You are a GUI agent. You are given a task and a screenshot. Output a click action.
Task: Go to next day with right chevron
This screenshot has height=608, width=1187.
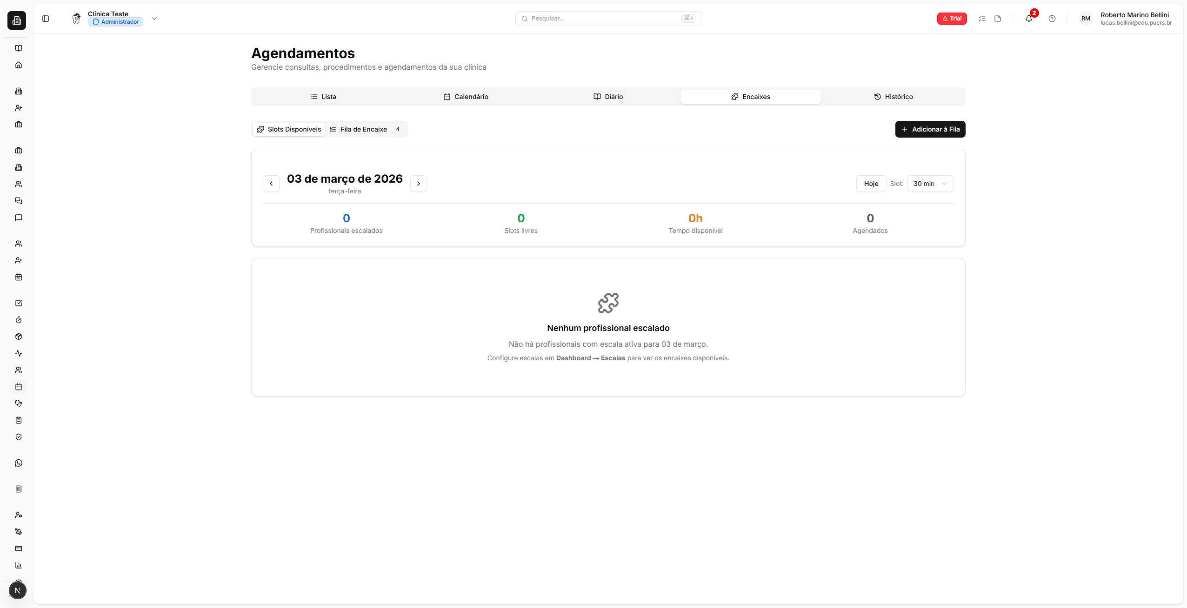click(x=418, y=184)
